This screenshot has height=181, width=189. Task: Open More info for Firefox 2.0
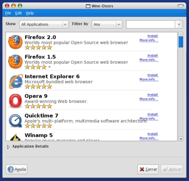[149, 40]
